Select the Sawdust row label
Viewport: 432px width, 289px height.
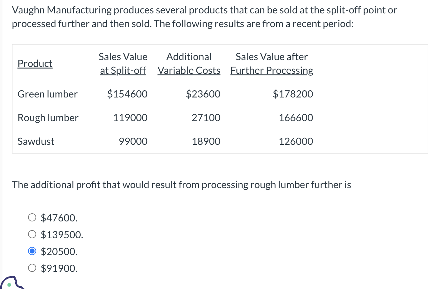[x=36, y=141]
